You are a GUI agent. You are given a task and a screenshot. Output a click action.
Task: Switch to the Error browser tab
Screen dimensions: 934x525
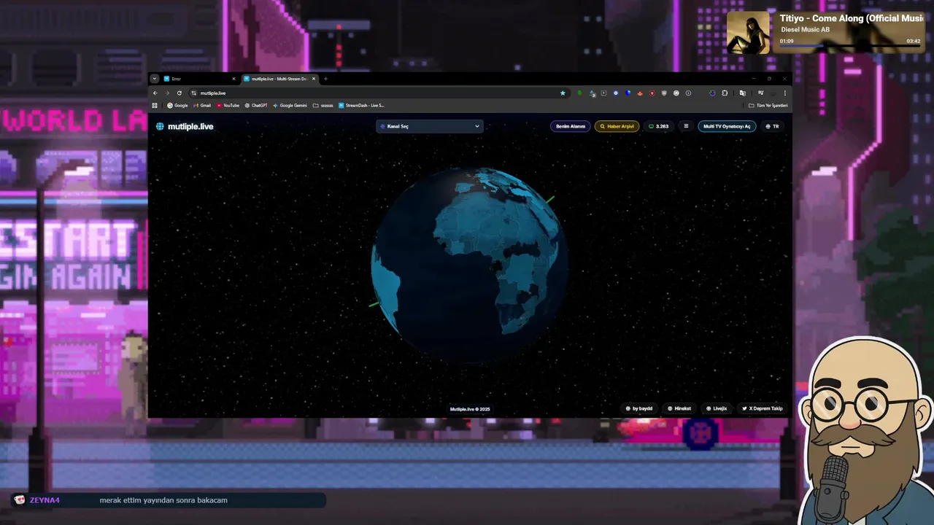click(x=197, y=79)
